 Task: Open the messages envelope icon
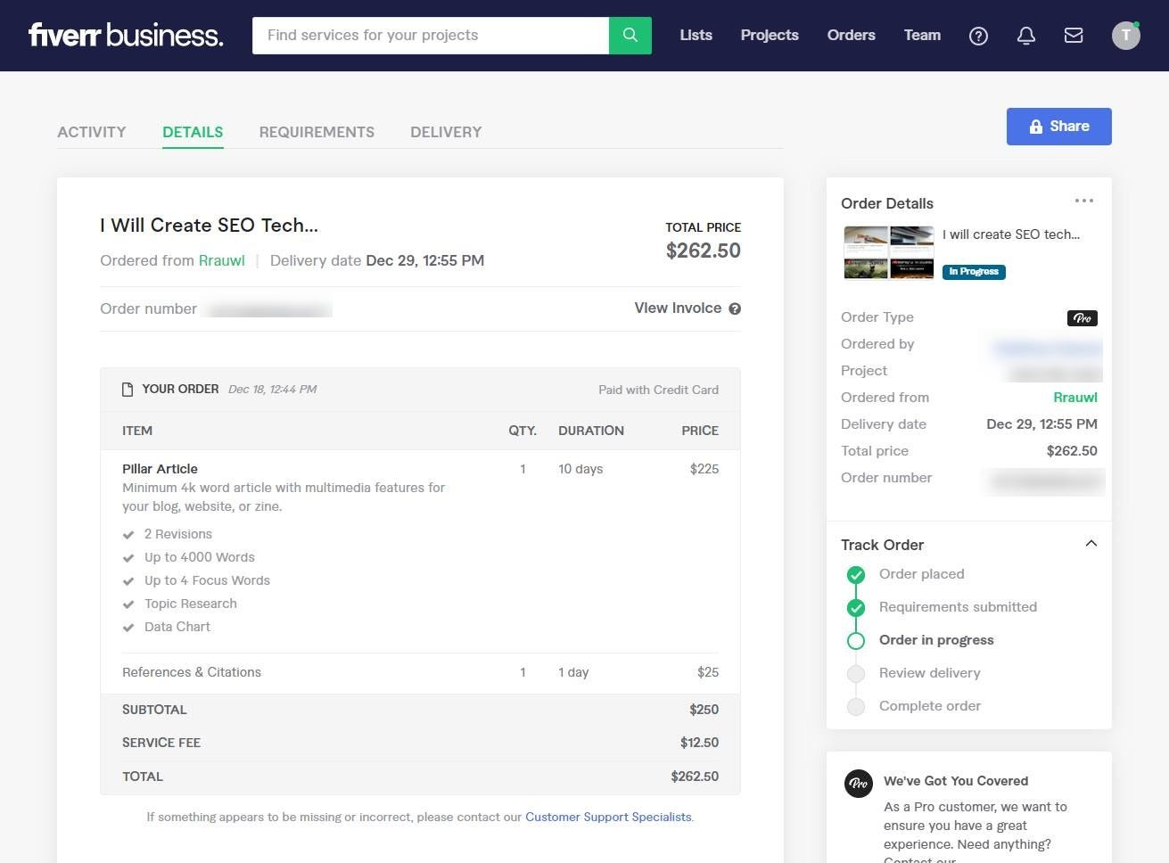pos(1074,36)
